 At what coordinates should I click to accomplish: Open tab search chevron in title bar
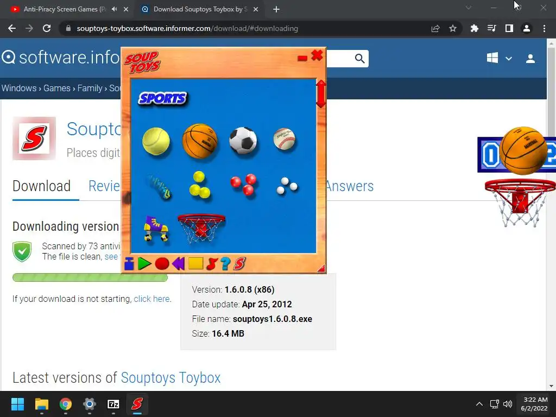point(469,8)
